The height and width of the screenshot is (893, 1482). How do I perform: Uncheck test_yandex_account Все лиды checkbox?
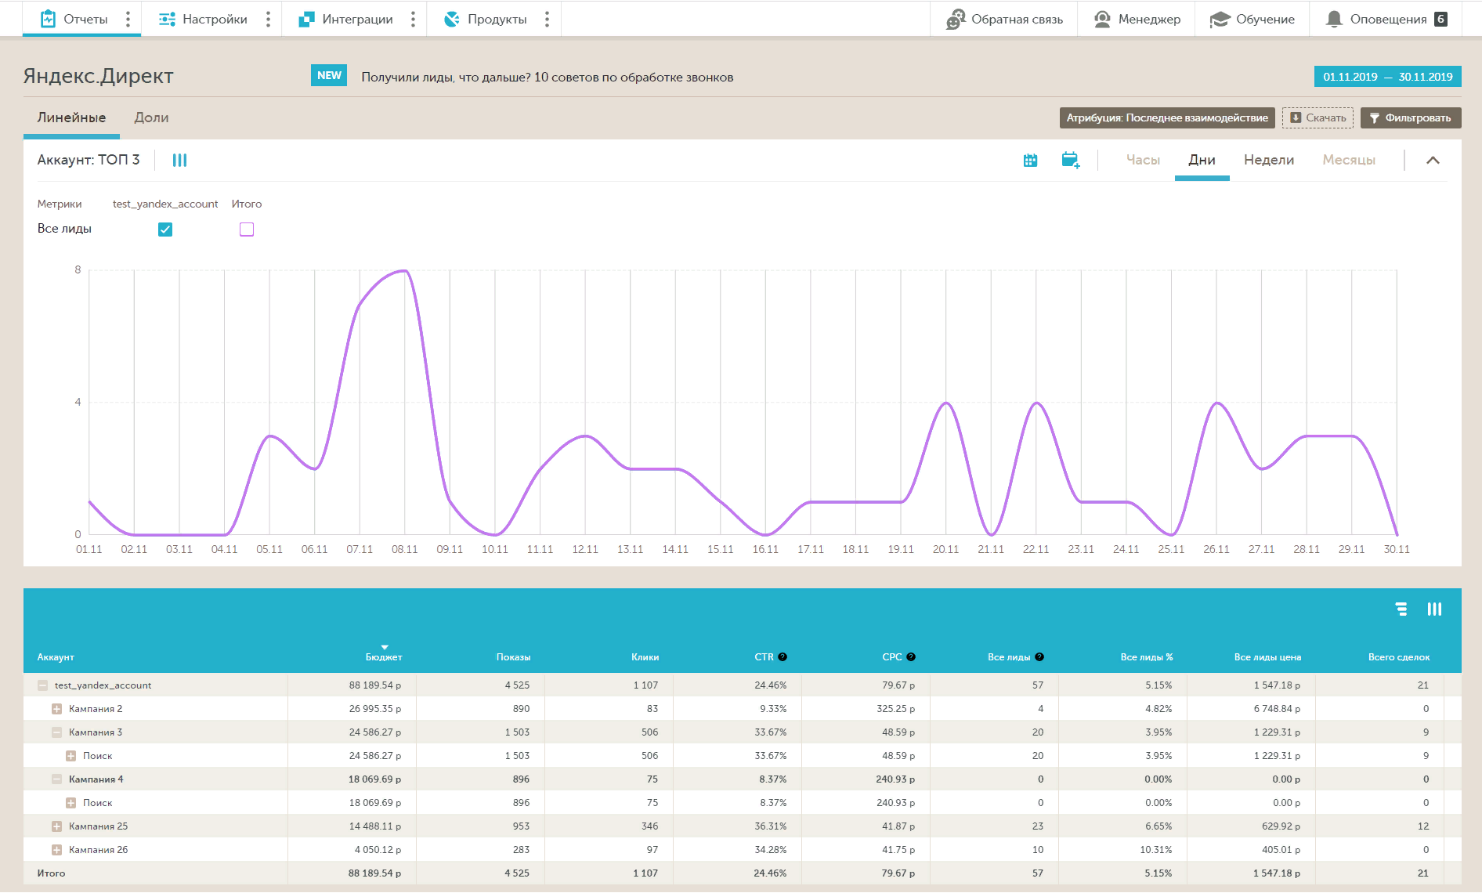(x=165, y=230)
